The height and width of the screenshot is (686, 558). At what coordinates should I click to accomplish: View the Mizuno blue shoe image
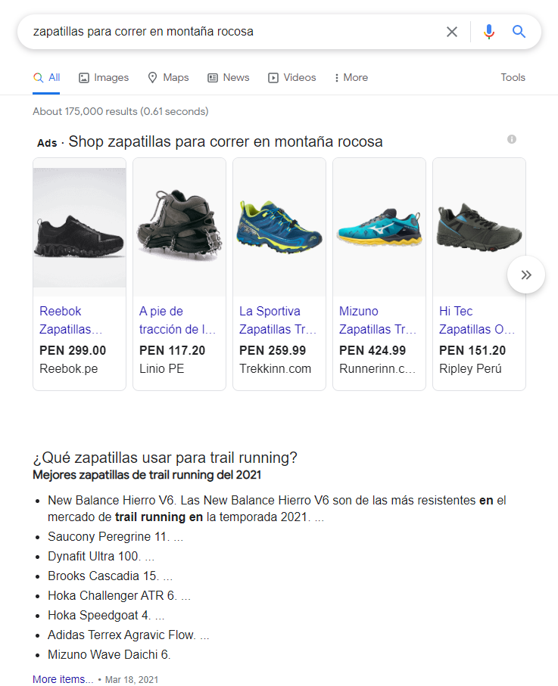pos(379,227)
